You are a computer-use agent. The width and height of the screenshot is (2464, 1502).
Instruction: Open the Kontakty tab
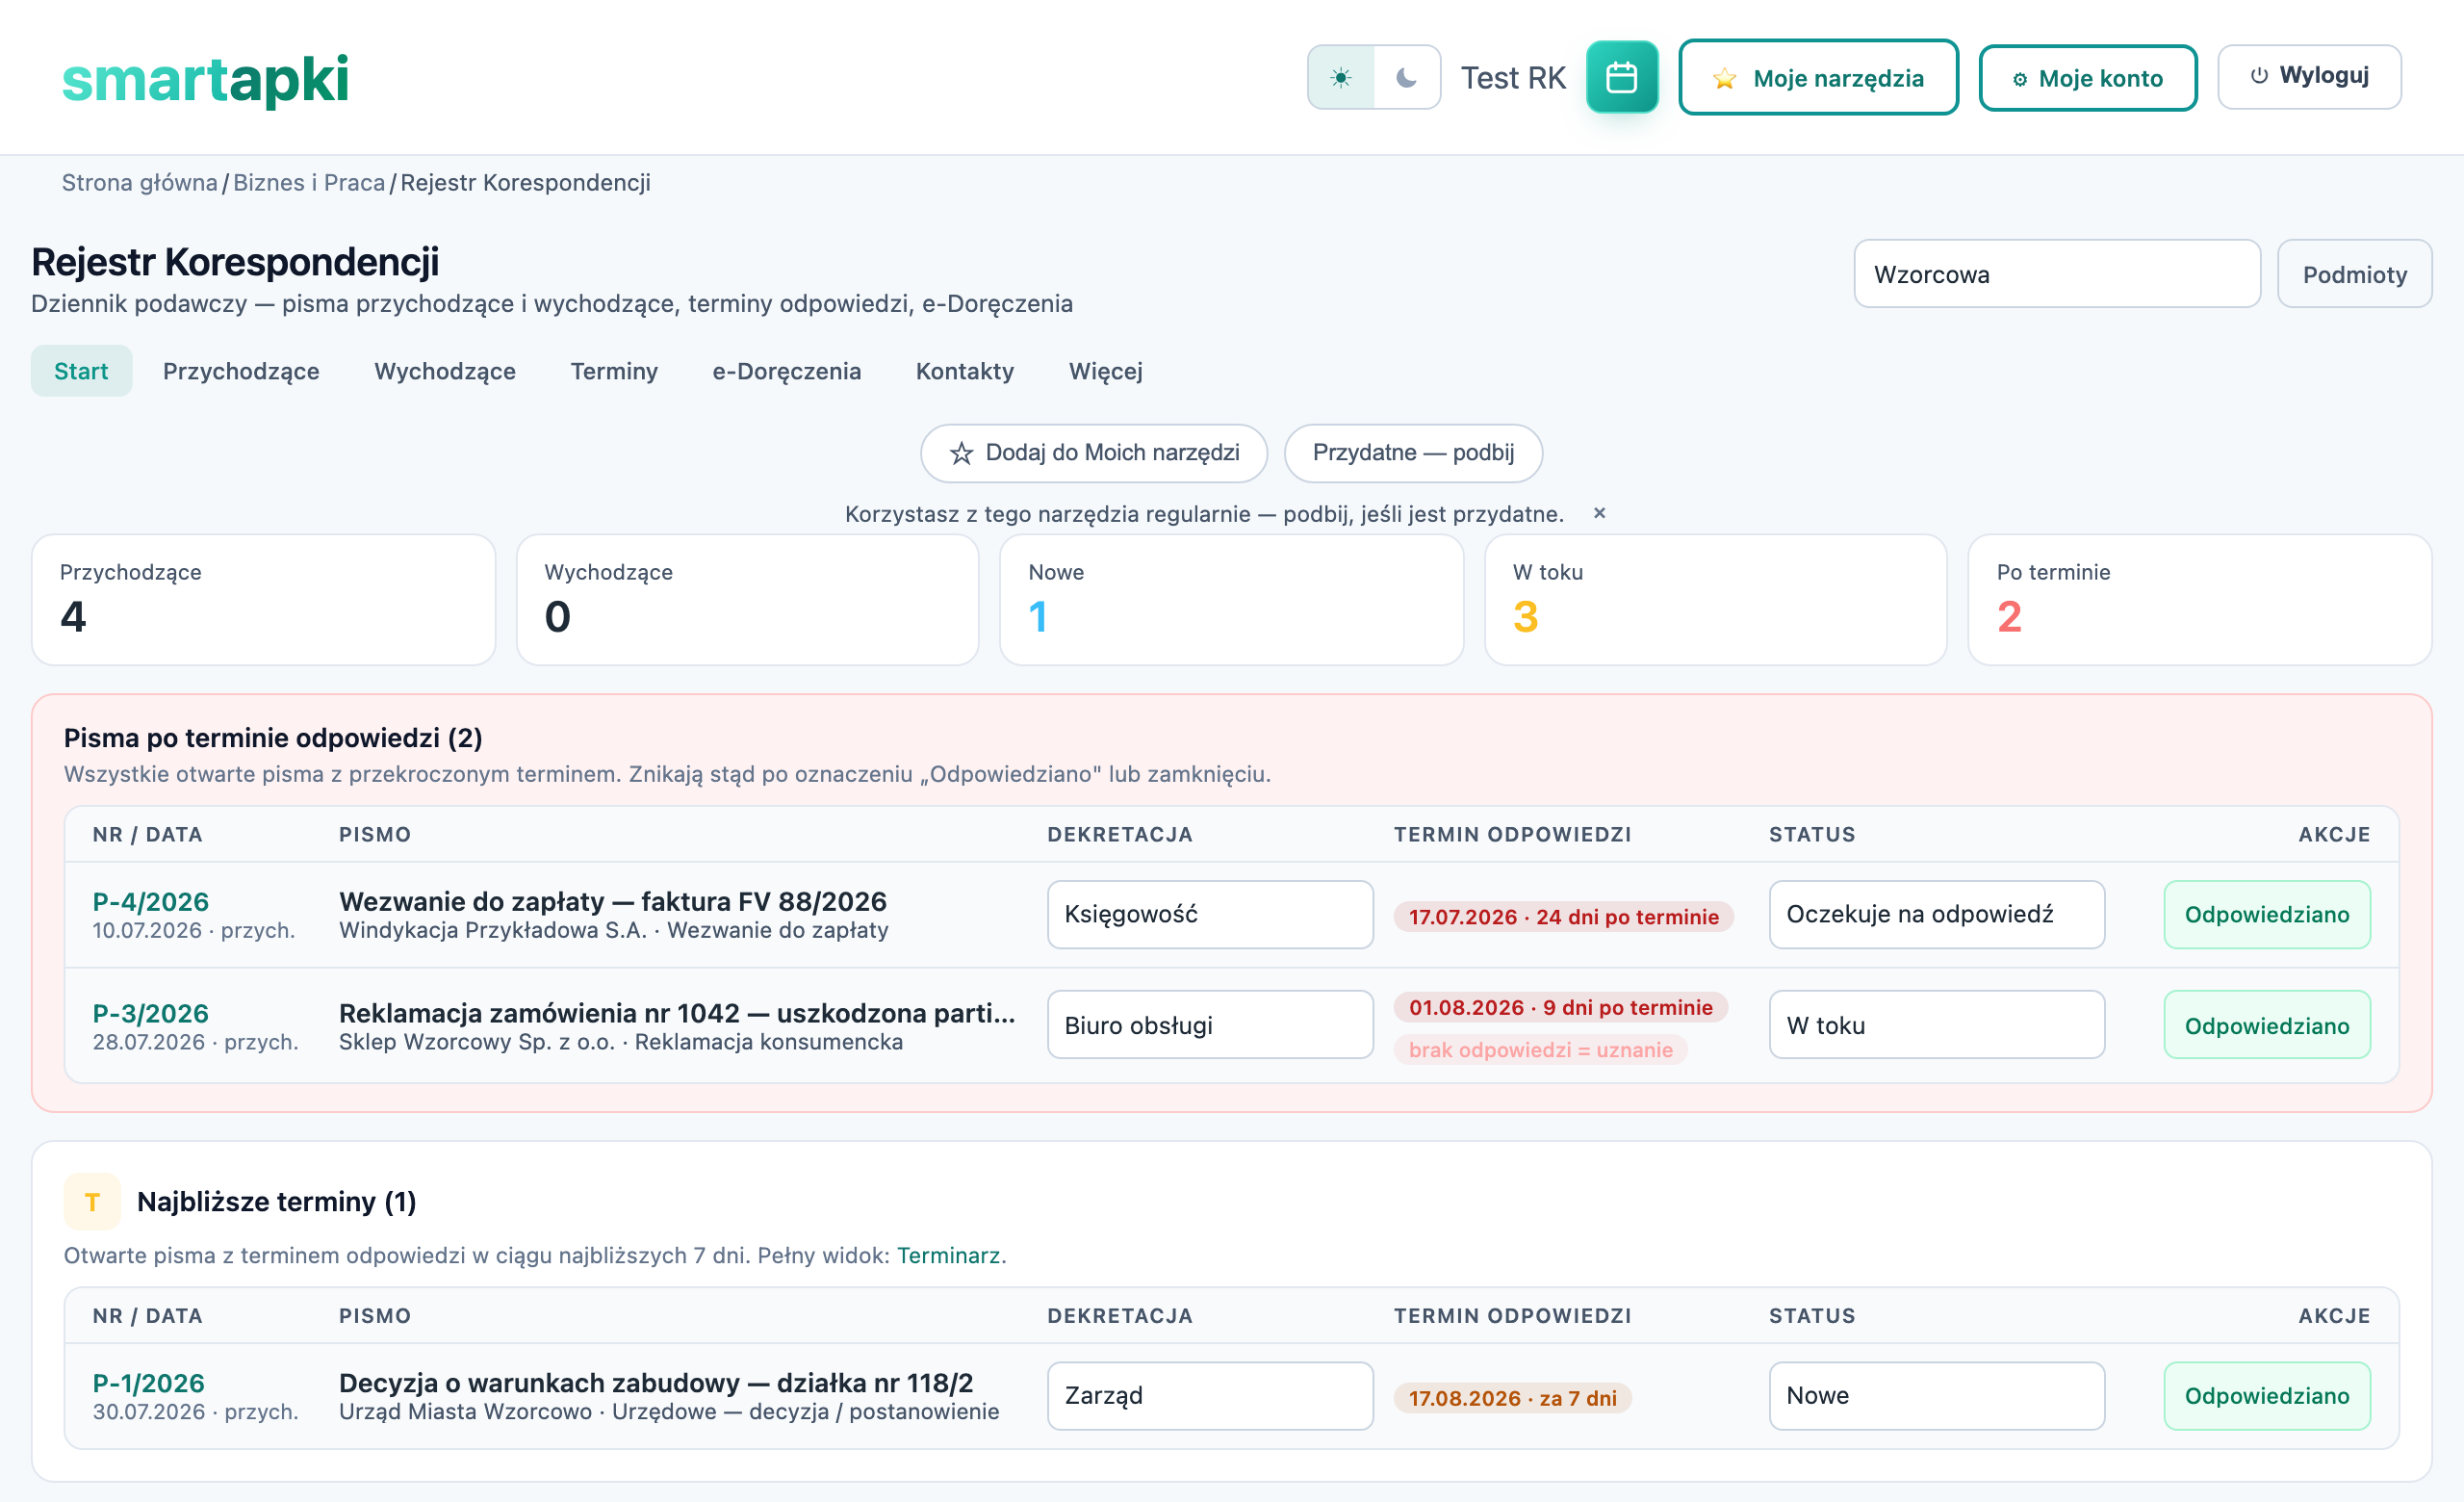965,371
